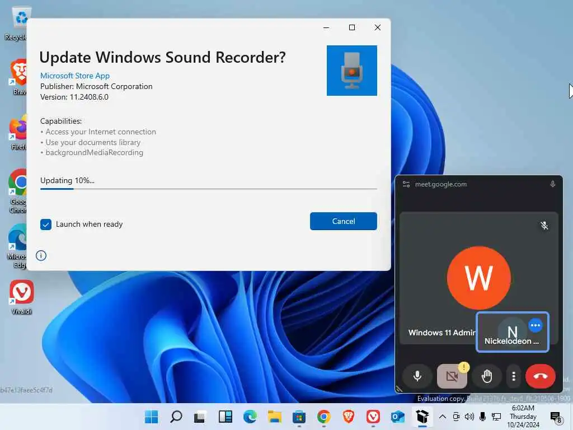Open Microsoft Store from taskbar
Image resolution: width=573 pixels, height=430 pixels.
click(299, 417)
